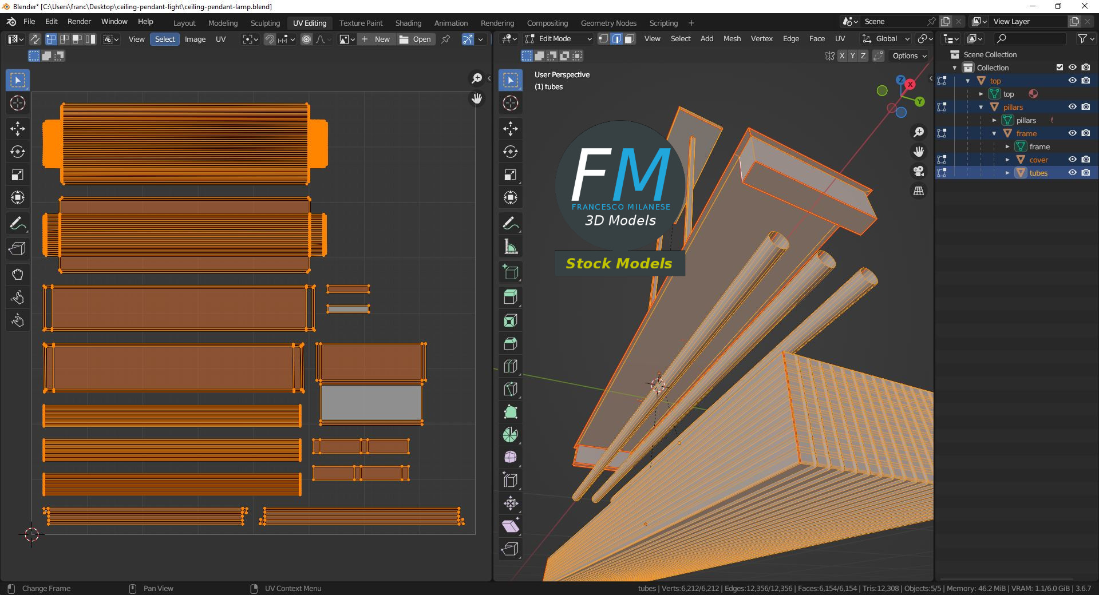Viewport: 1099px width, 595px height.
Task: Expand the cover object in the outliner
Action: pos(1007,160)
